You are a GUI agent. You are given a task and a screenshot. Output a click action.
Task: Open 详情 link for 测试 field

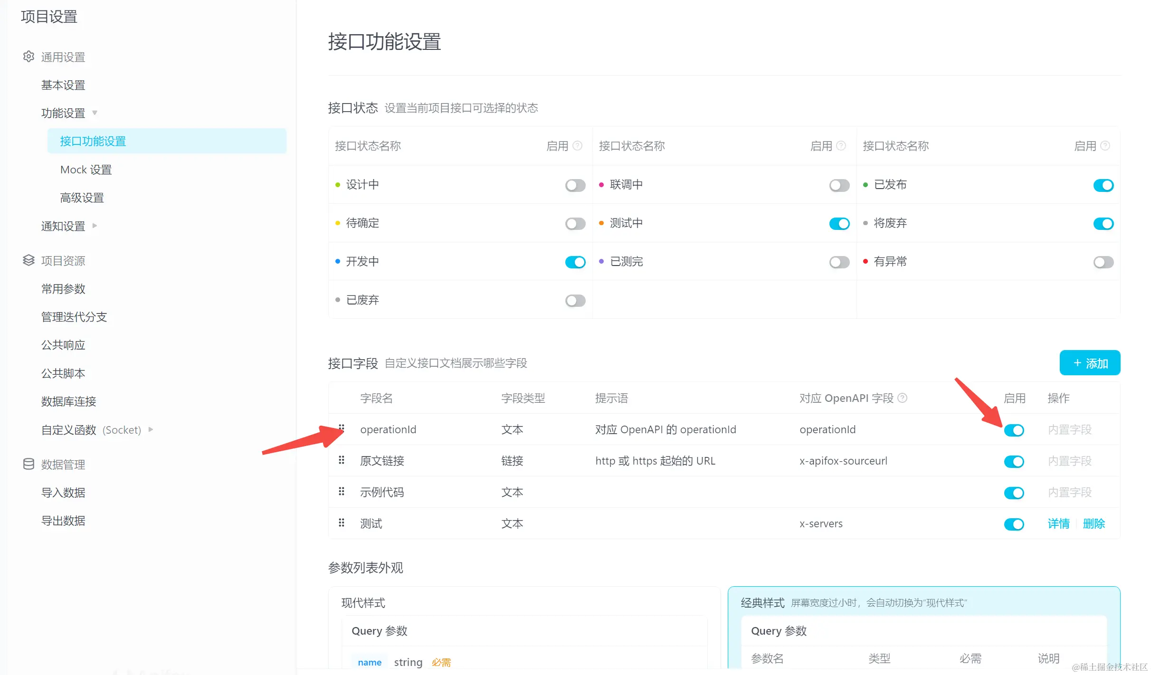(x=1058, y=523)
